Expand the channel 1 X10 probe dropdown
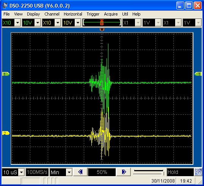Viewport: 204px width, 186px height. 17,23
